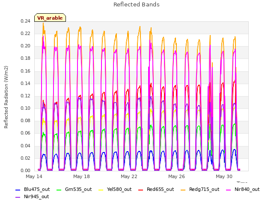Screen dimensions: 274x205
Task: Click the 0.04 y-axis tick label
Action: point(26,146)
